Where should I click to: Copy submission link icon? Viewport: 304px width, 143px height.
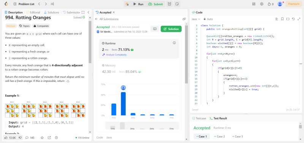point(184,19)
